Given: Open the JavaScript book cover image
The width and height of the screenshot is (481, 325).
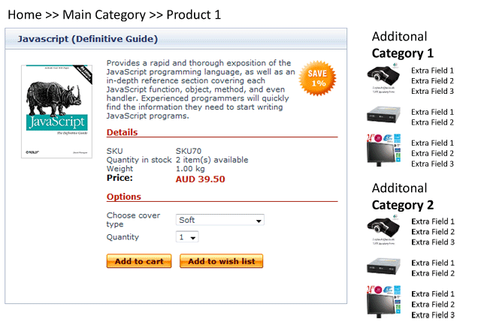Looking at the screenshot, I should pos(57,110).
